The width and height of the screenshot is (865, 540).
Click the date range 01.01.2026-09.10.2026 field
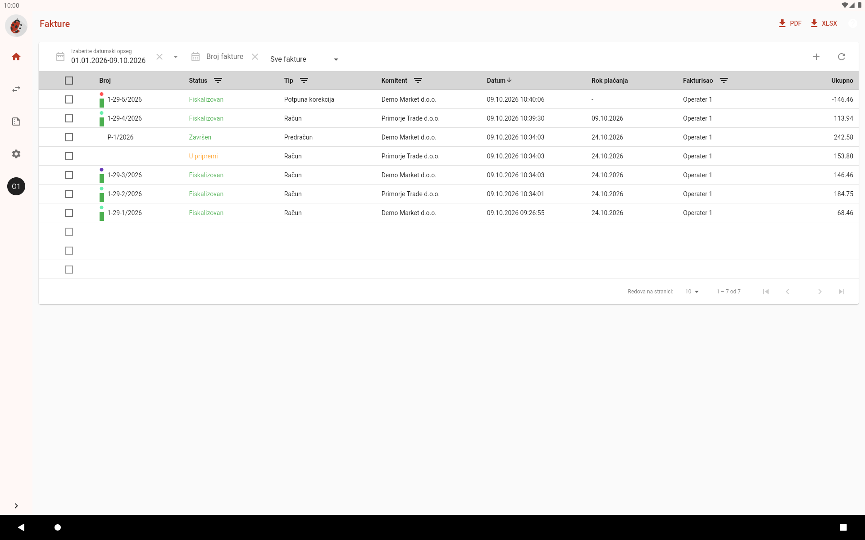point(109,60)
